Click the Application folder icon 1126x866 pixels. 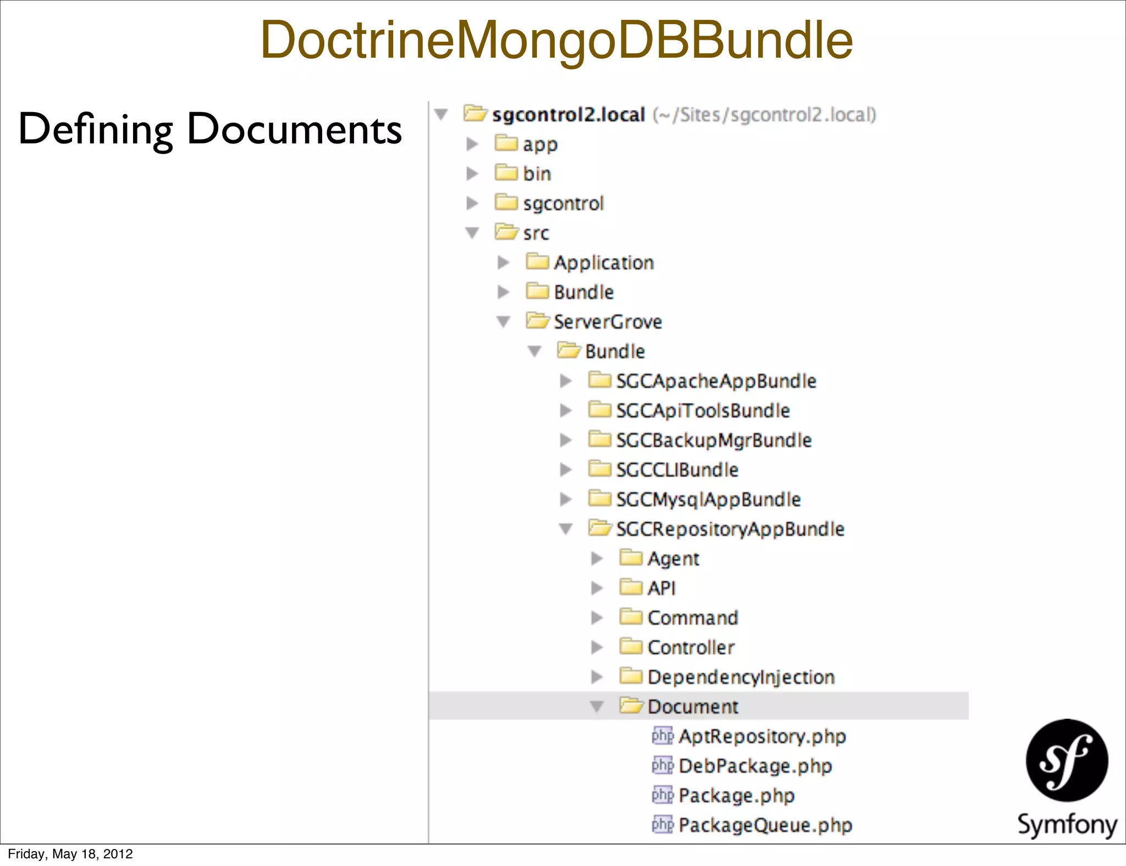pos(537,262)
